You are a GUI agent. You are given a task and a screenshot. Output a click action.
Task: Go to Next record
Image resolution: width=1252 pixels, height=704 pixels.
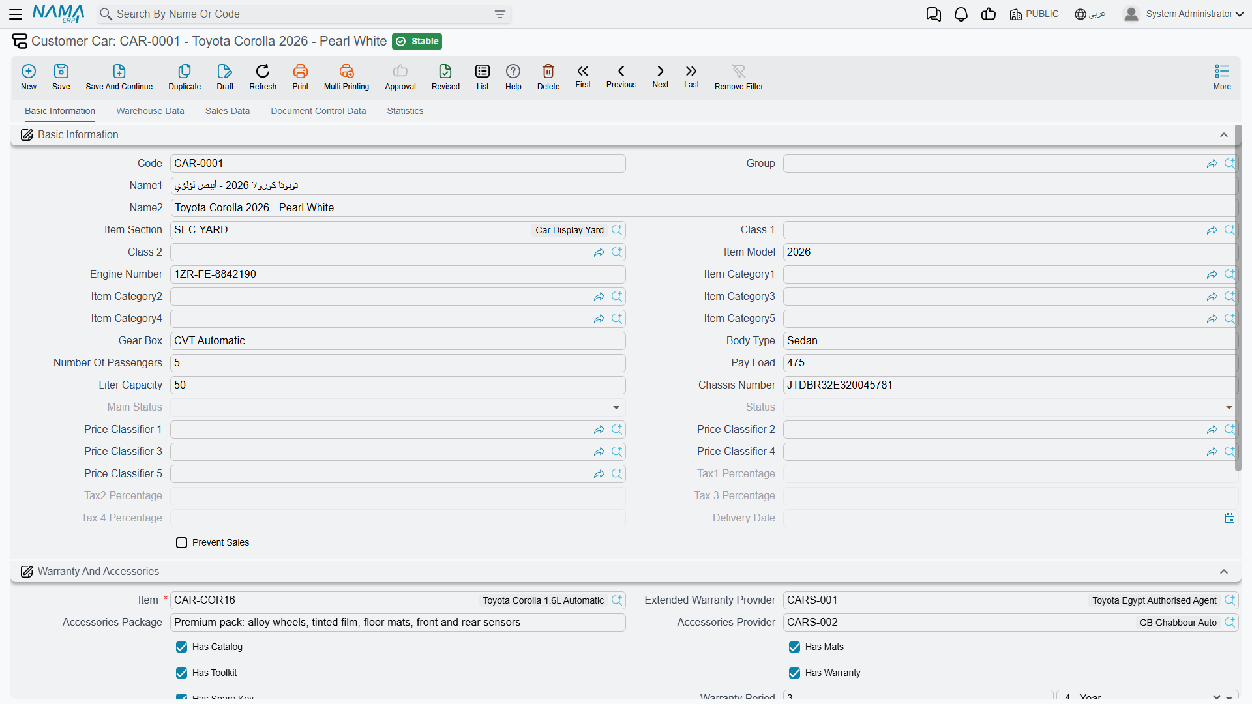coord(661,71)
